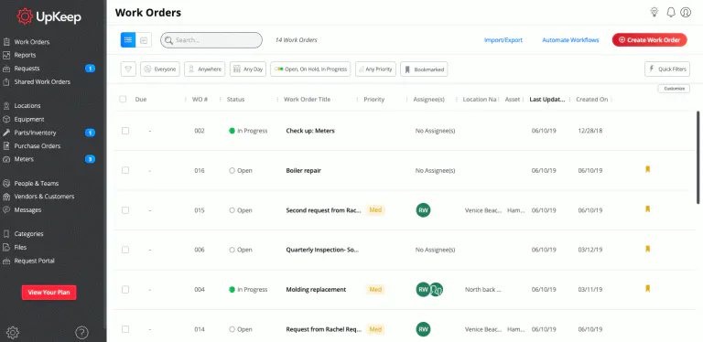Open notifications bell icon

[671, 12]
